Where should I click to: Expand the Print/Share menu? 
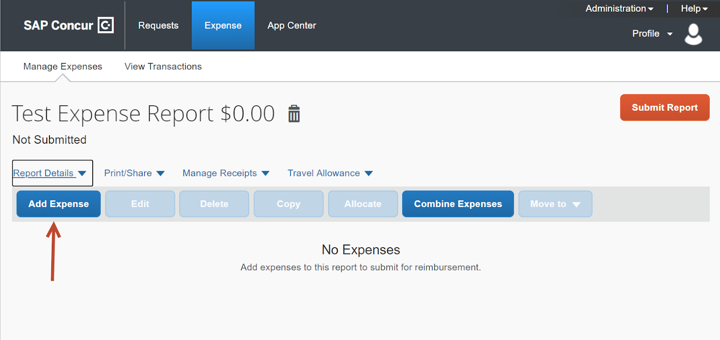point(134,173)
